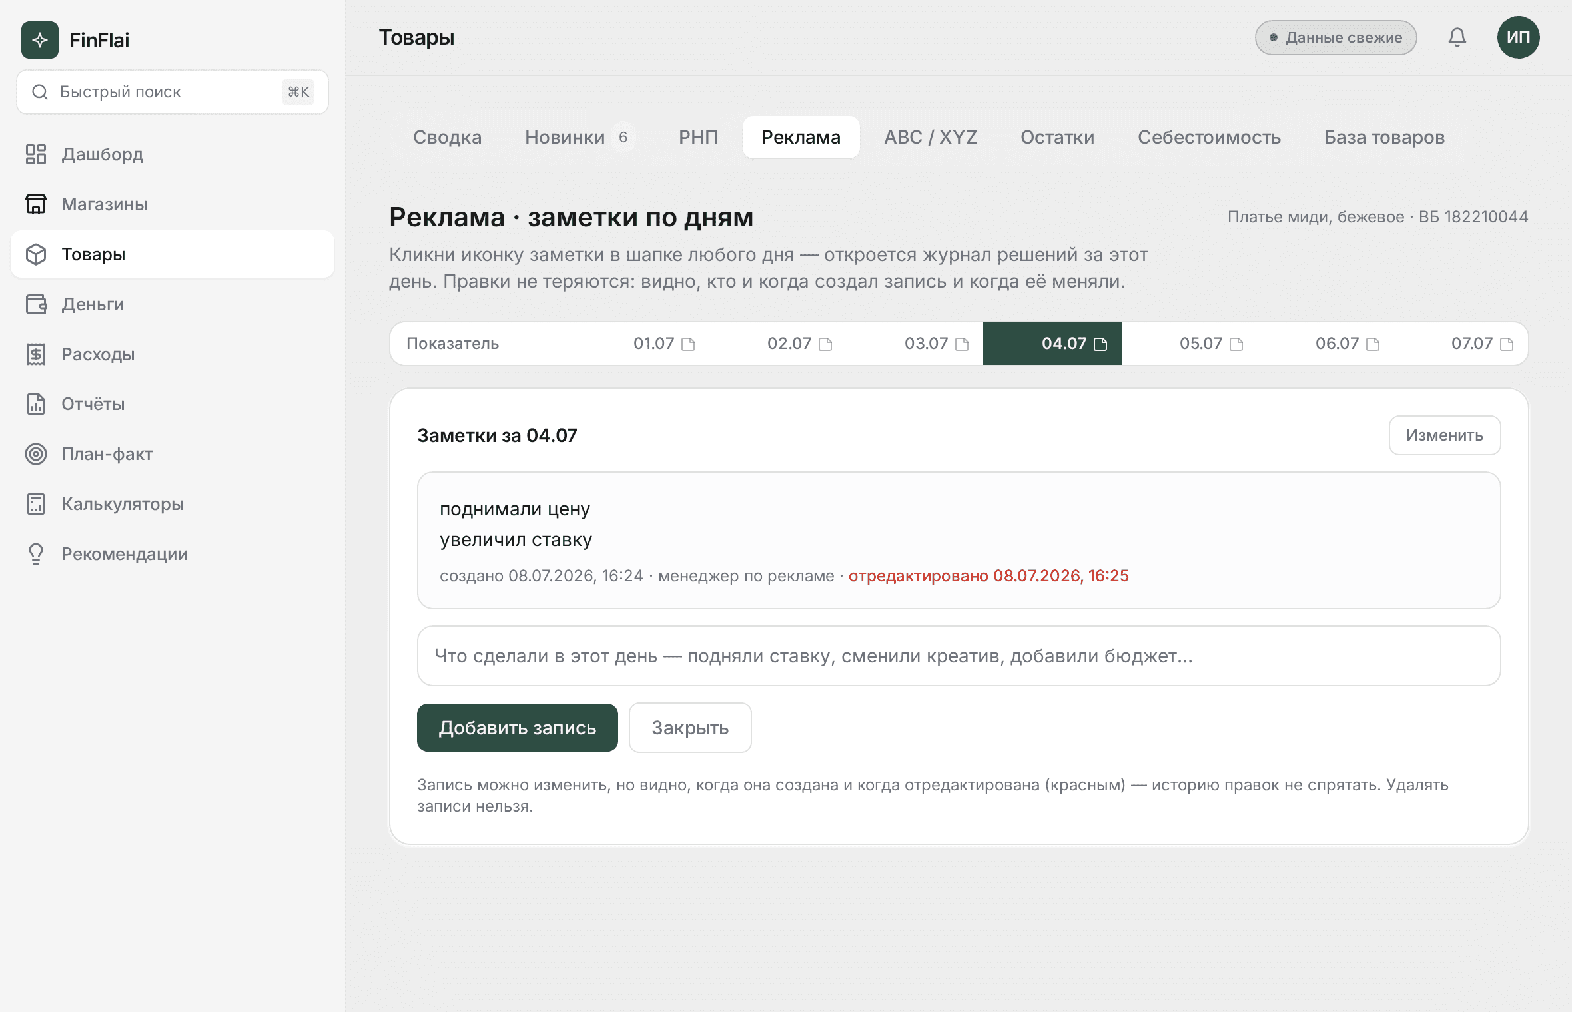Click the FinFlai logo icon
Viewport: 1572px width, 1012px height.
[40, 40]
